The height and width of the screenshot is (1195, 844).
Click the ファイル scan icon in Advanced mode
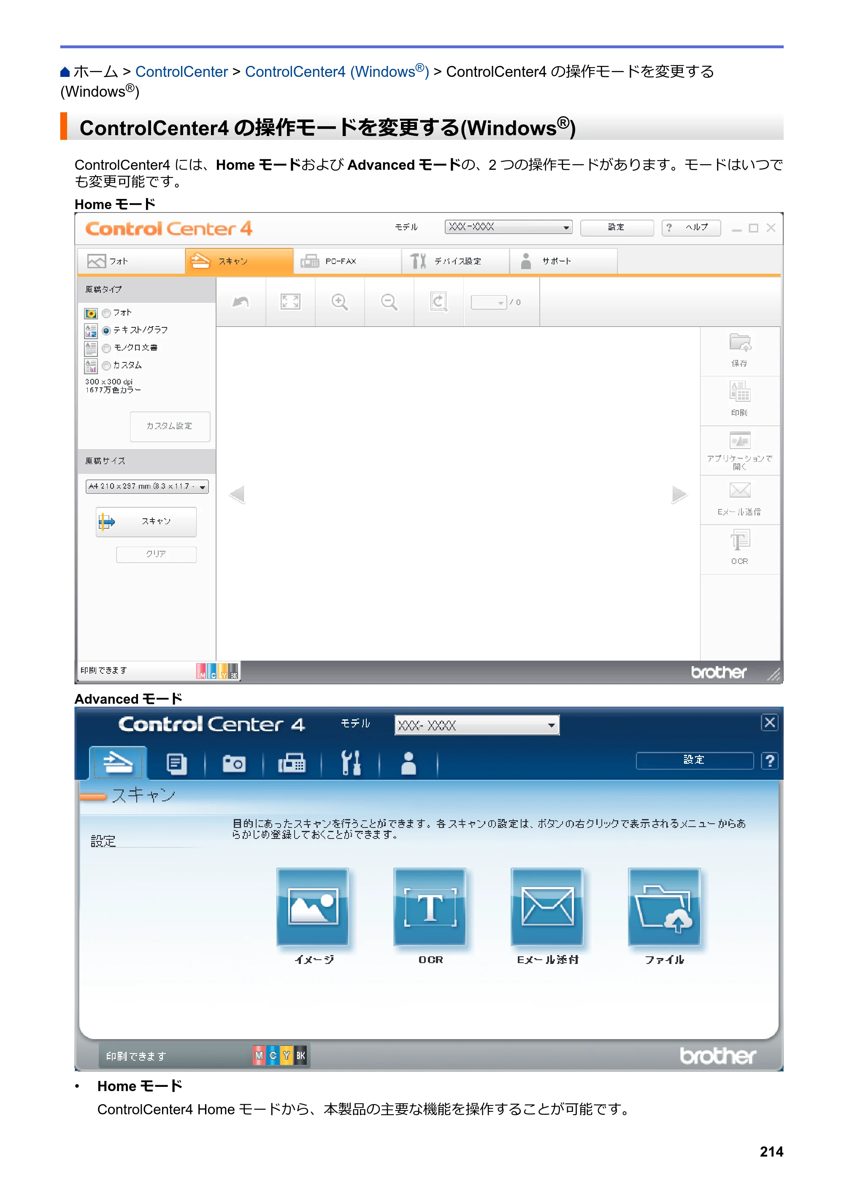click(x=664, y=906)
